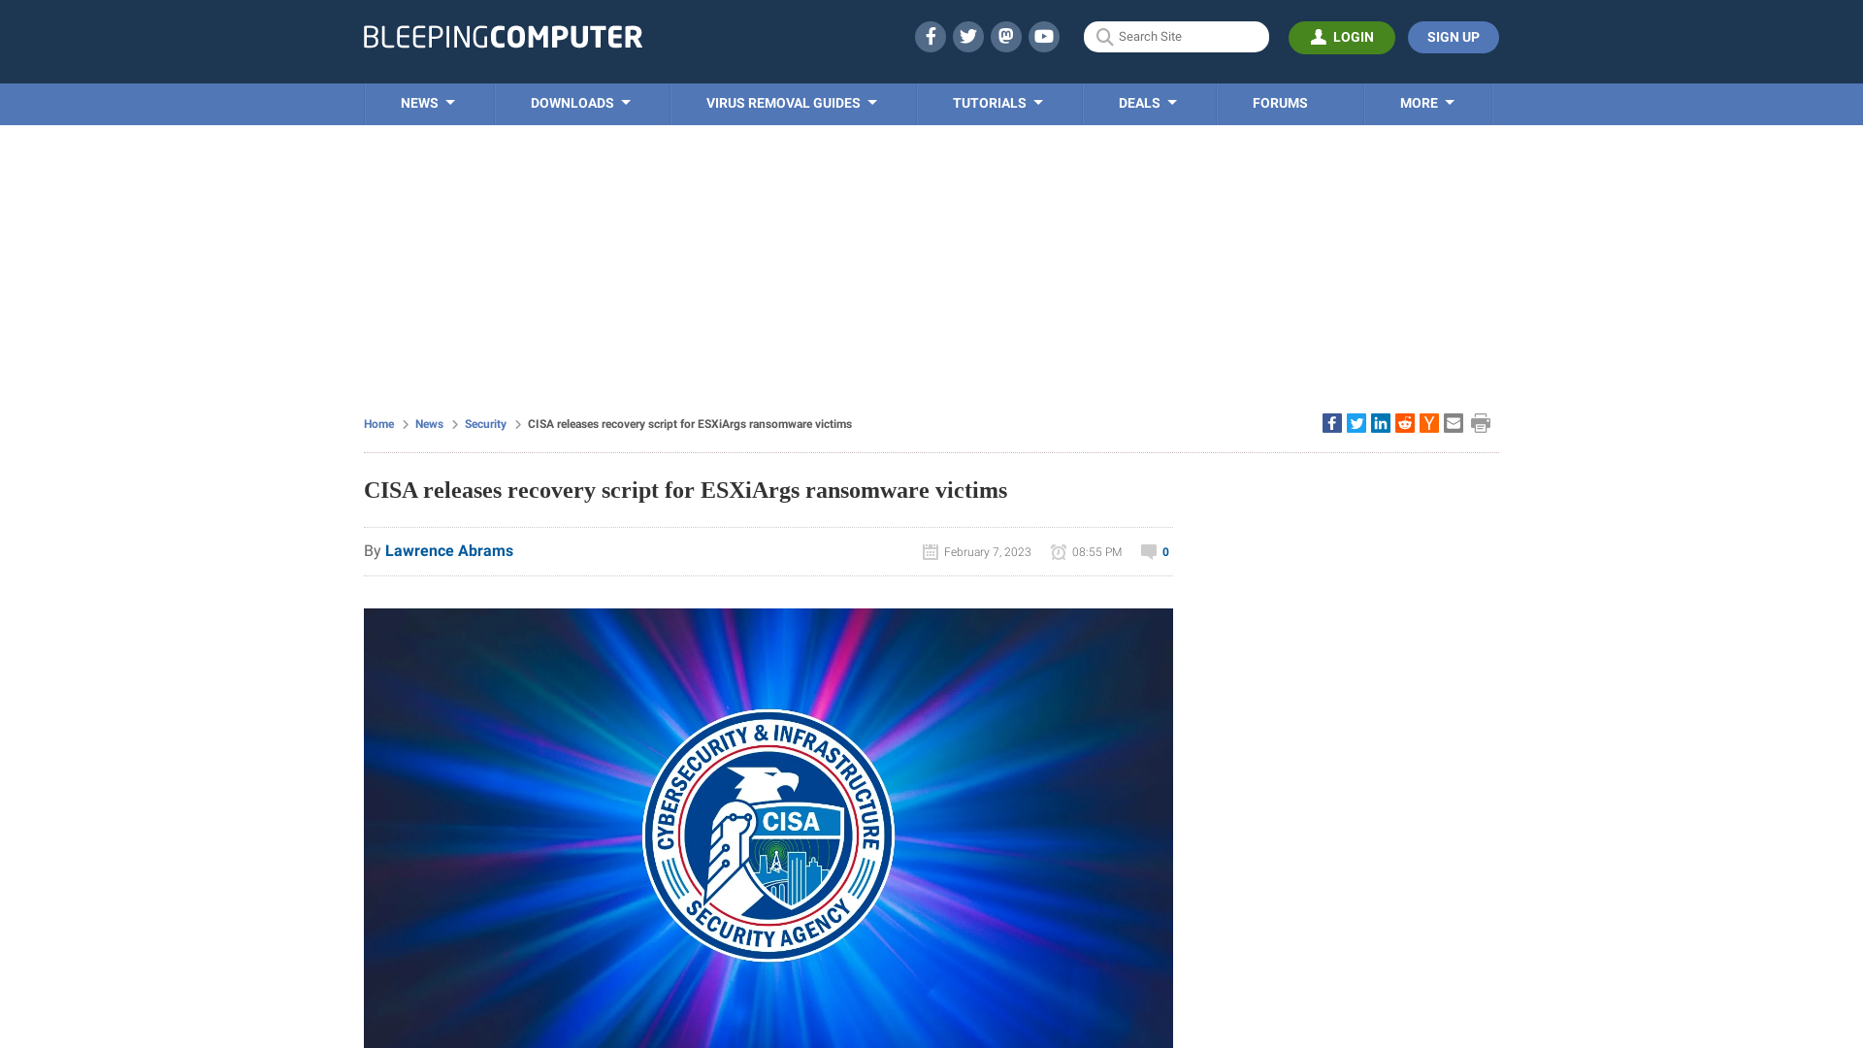Expand the NEWS dropdown menu
Screen dimensions: 1863x1048
click(x=429, y=102)
